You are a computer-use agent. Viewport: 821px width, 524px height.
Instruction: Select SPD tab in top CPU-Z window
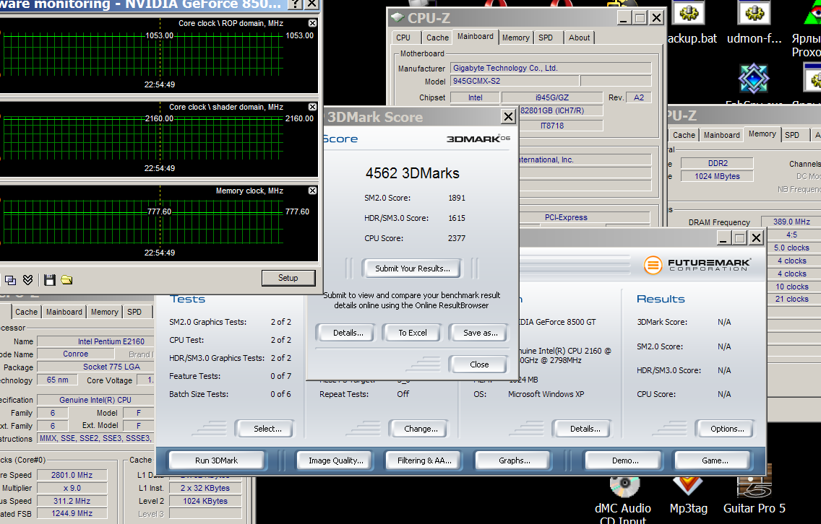tap(546, 38)
